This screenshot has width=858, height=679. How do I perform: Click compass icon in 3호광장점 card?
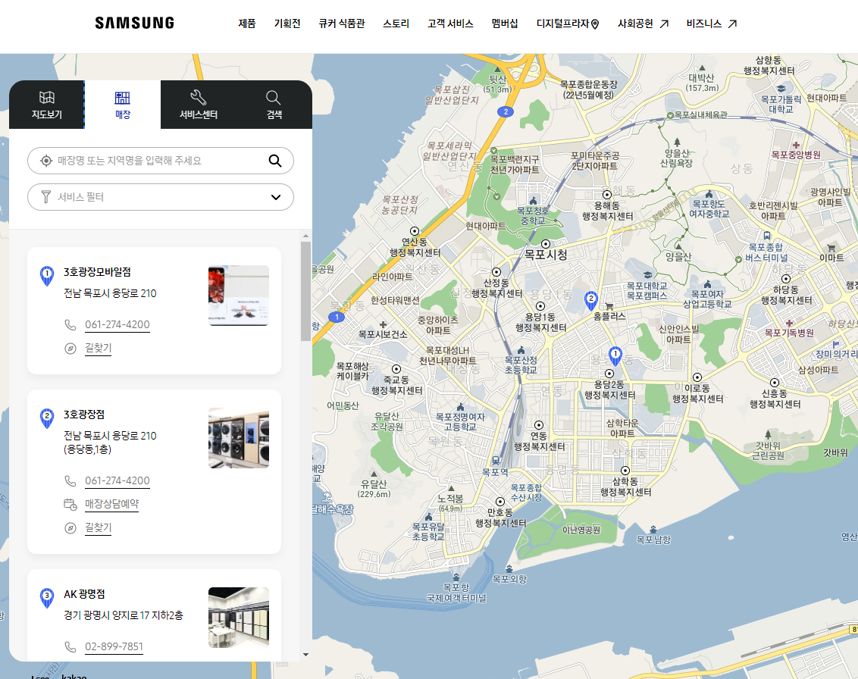click(x=70, y=528)
